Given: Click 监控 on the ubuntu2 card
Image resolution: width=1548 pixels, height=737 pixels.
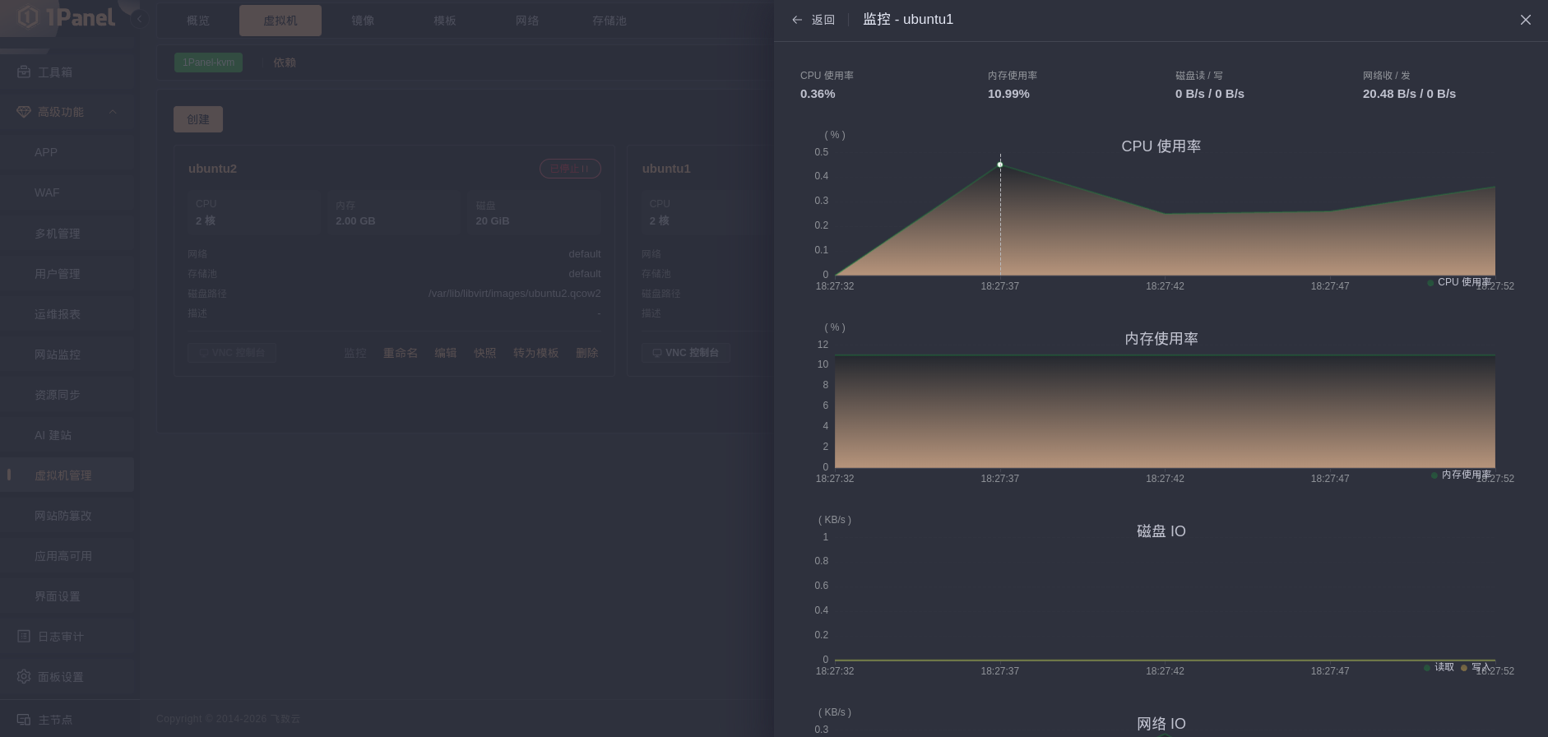Looking at the screenshot, I should (x=355, y=353).
